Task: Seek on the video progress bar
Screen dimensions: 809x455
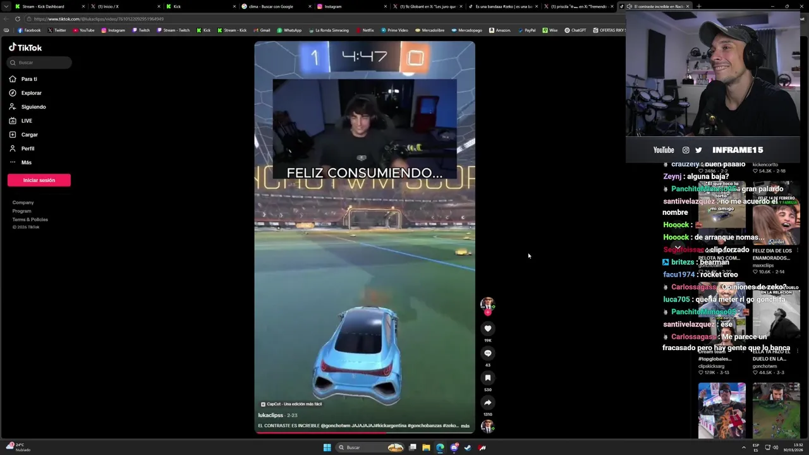Action: pos(365,432)
